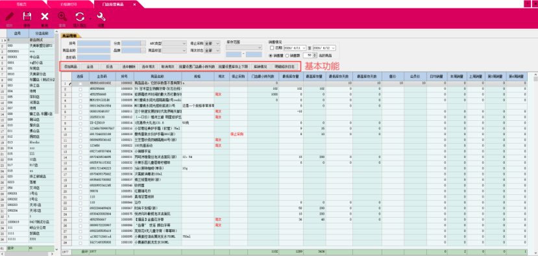
Task: Select the yellow 商品明细 sub-tab
Action: (x=70, y=36)
